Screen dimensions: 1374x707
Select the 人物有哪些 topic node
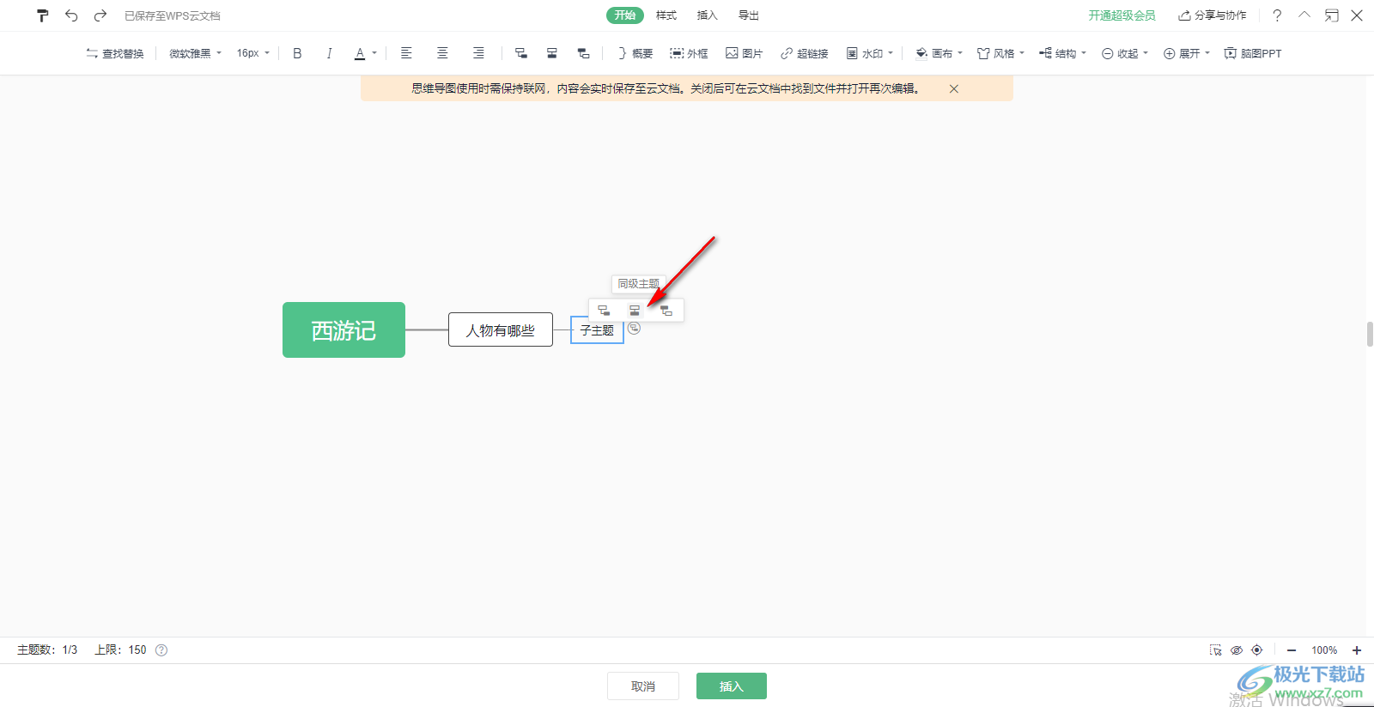coord(501,329)
